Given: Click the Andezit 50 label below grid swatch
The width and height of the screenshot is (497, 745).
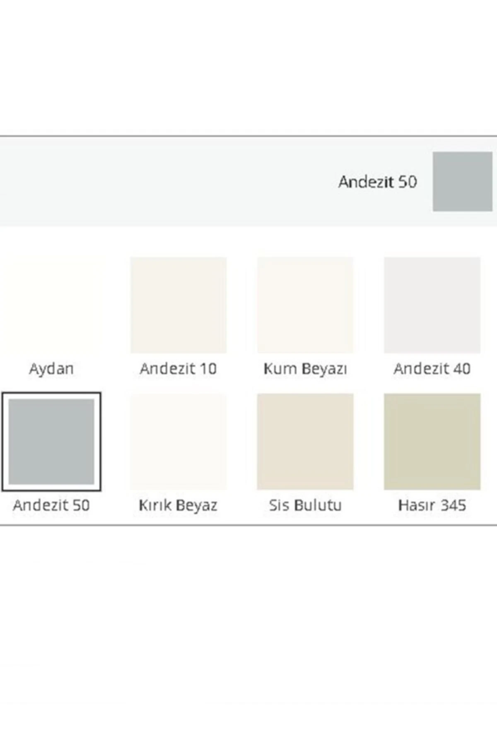Looking at the screenshot, I should [51, 505].
